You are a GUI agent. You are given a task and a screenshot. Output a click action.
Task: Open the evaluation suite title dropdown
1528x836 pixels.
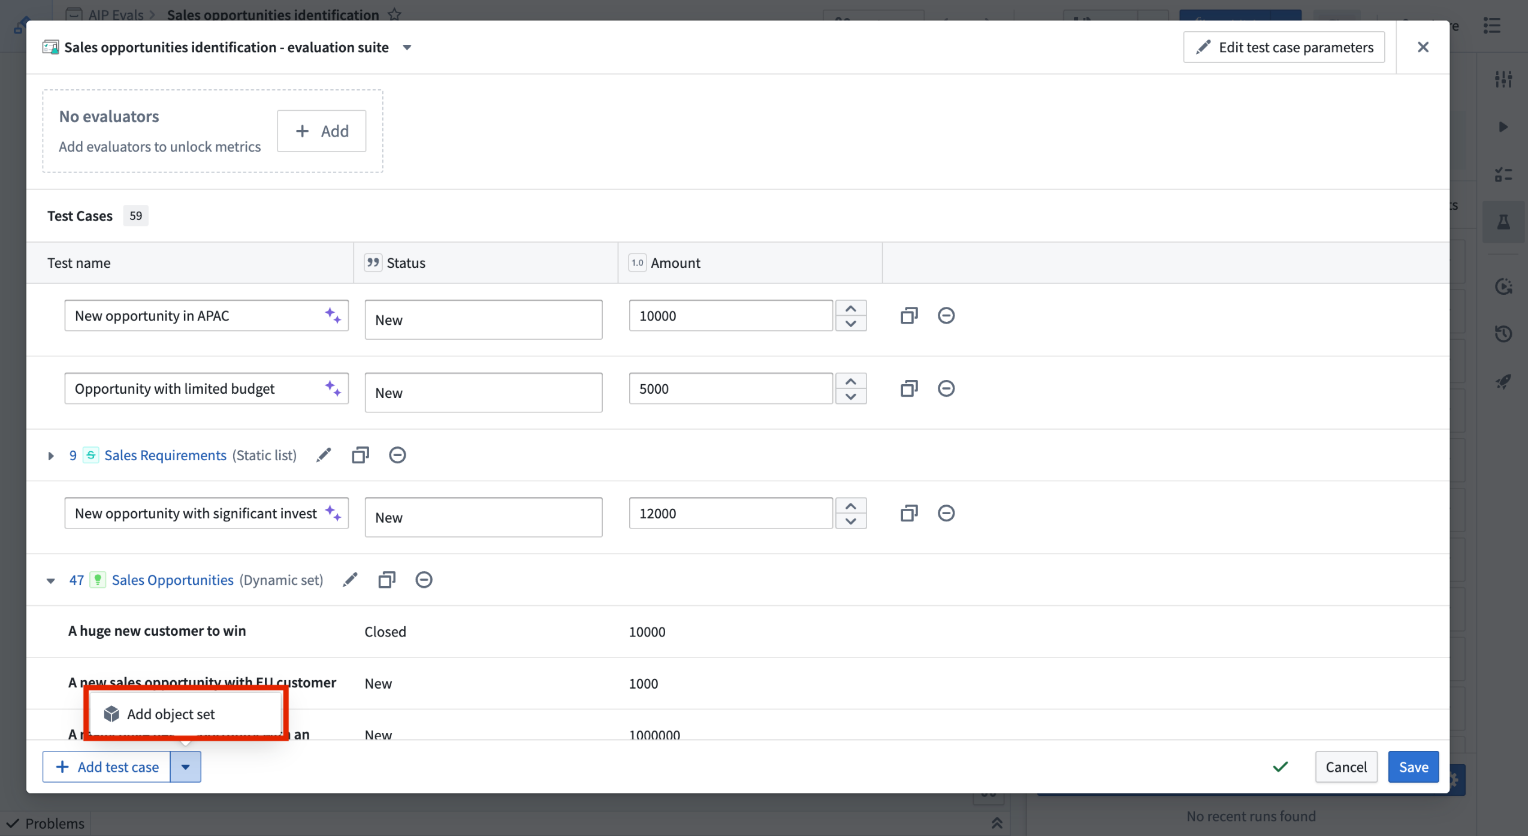coord(407,47)
